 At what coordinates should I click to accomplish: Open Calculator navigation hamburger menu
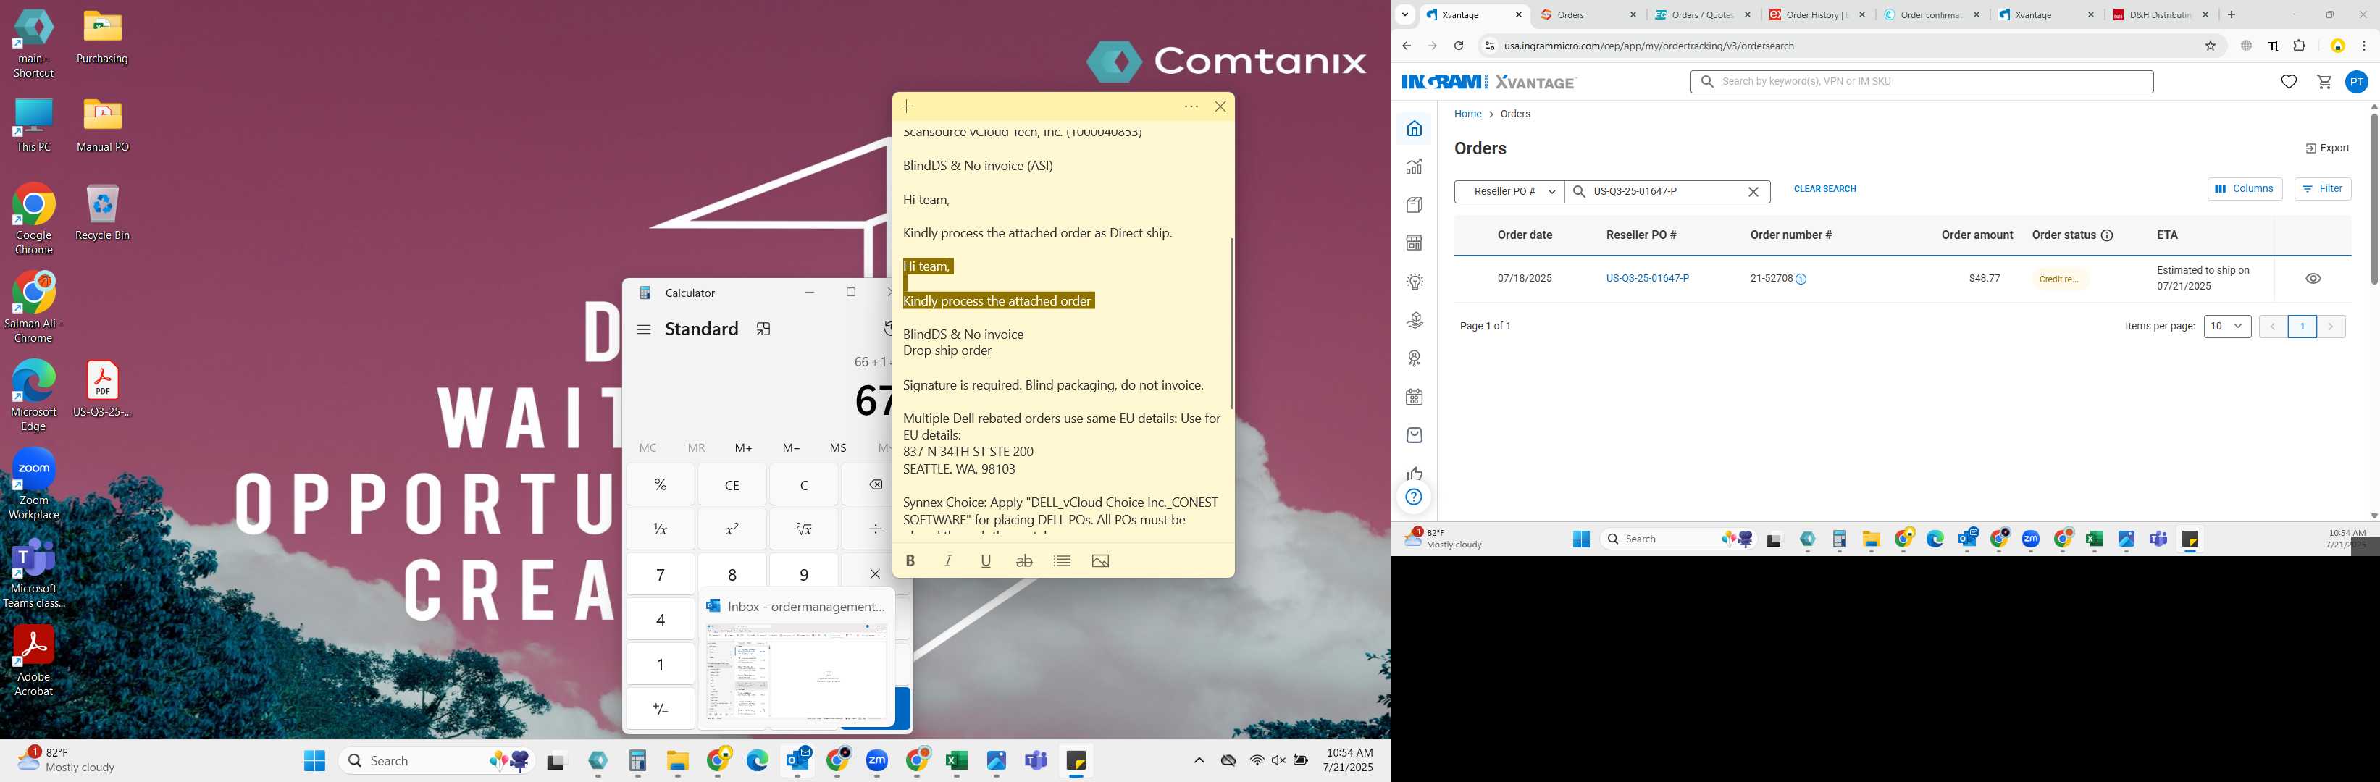644,329
